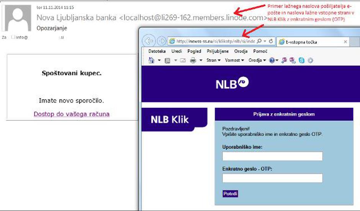
Task: Open the Orodja command bar dropdown
Action: [x=257, y=60]
